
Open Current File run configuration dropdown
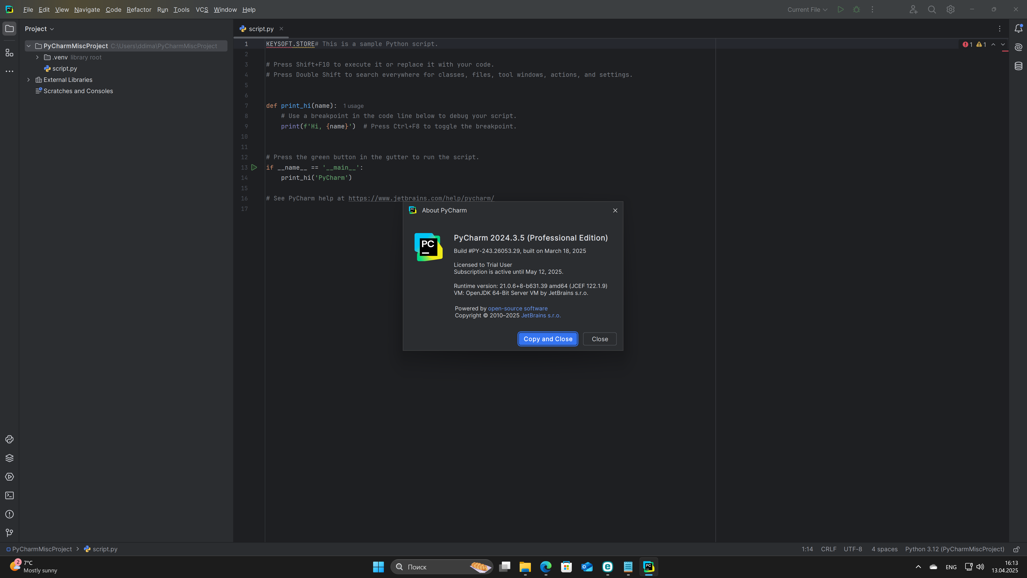click(807, 10)
